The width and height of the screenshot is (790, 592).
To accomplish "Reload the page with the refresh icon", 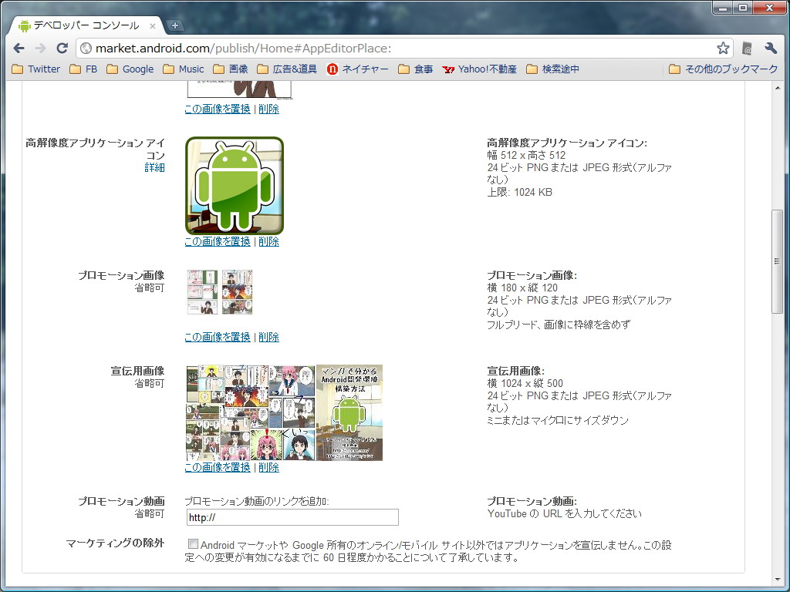I will [x=62, y=47].
